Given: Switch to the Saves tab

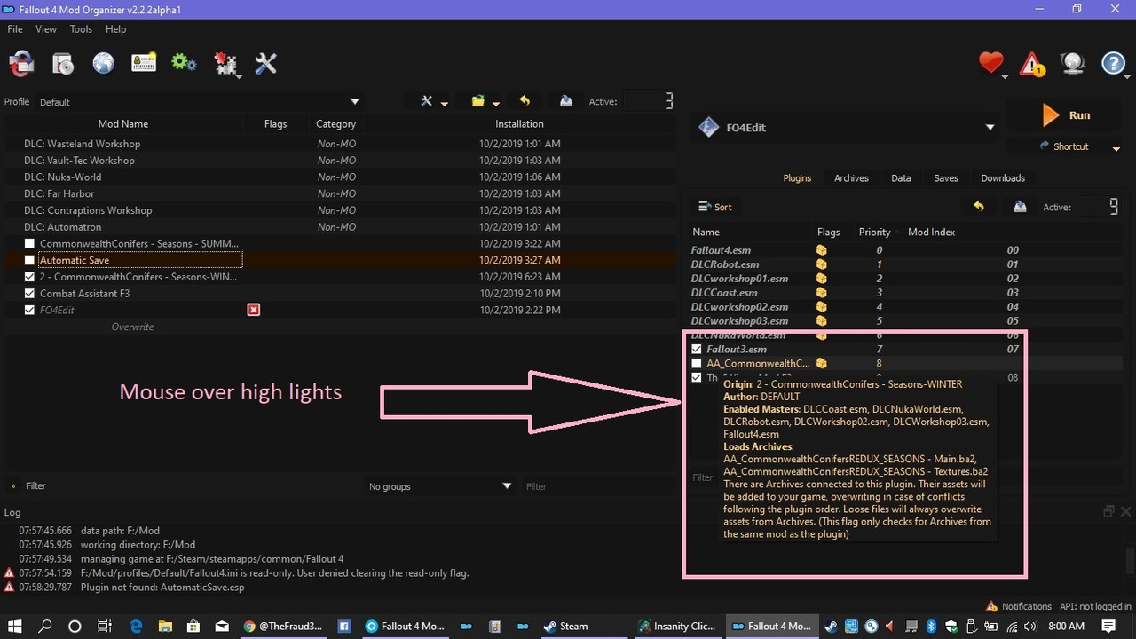Looking at the screenshot, I should [946, 178].
